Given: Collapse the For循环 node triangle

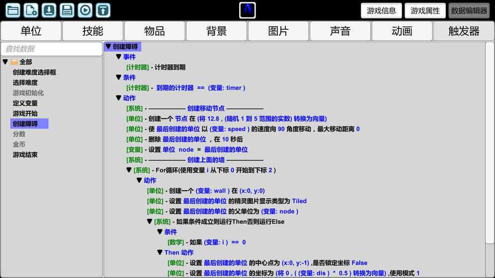Looking at the screenshot, I should click(x=129, y=170).
